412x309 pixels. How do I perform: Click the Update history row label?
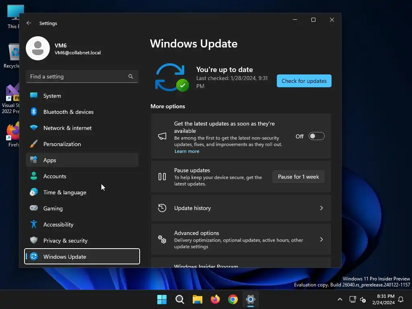(192, 208)
